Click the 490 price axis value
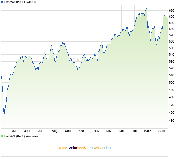Viewport: 180px width, 159px height. (x=172, y=90)
